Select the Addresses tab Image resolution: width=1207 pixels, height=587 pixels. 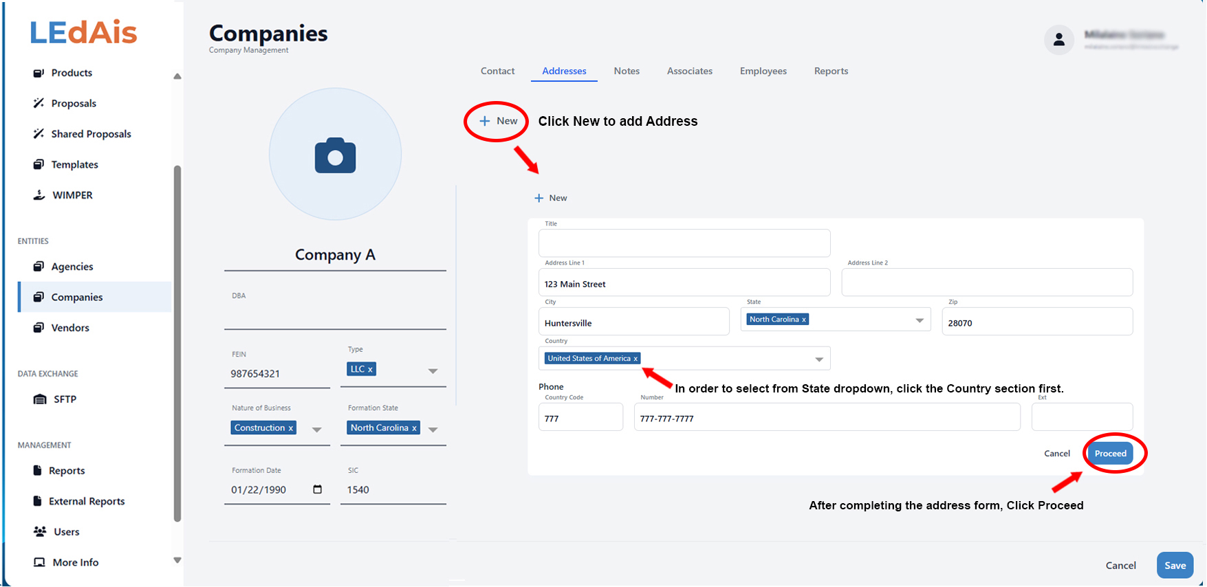564,71
